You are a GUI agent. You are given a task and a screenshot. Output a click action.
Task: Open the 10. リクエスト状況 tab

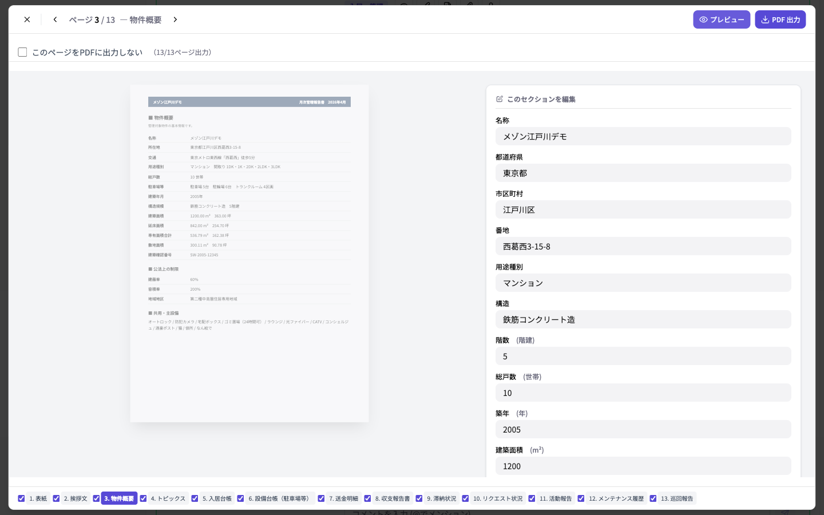pos(498,498)
